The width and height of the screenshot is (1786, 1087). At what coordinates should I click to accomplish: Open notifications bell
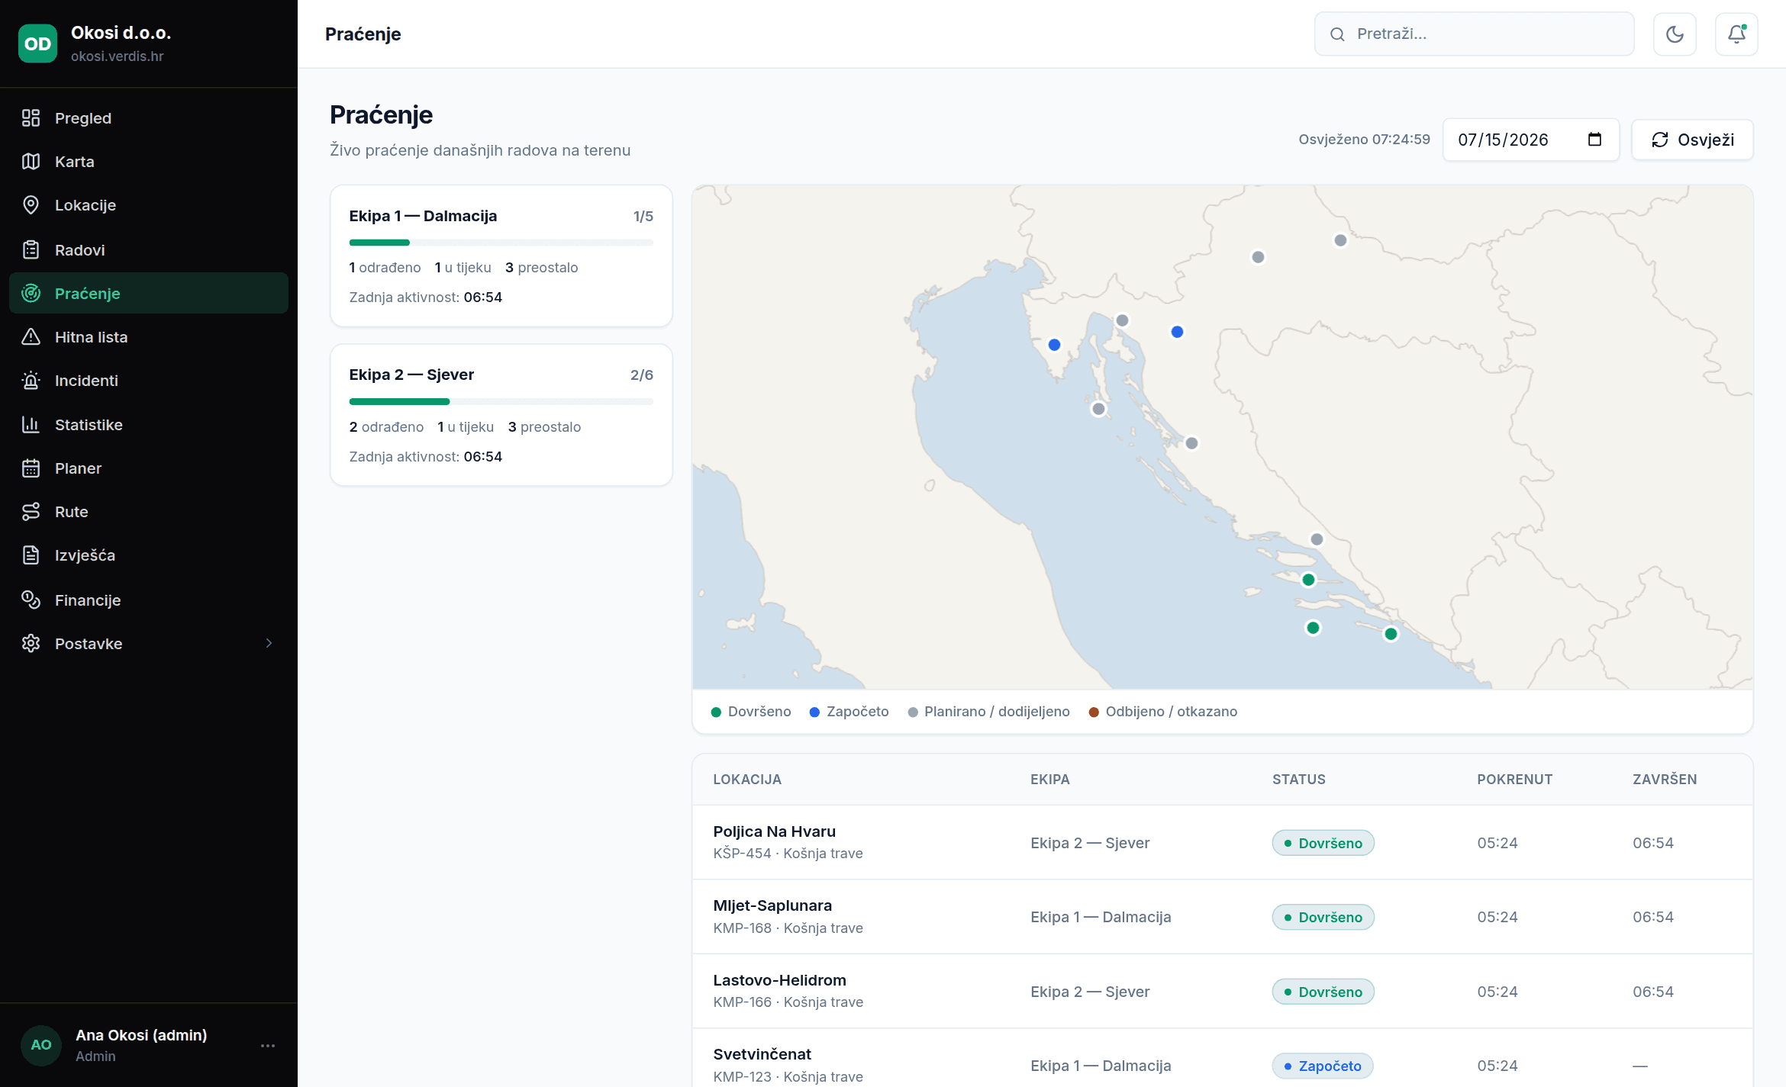click(x=1736, y=34)
